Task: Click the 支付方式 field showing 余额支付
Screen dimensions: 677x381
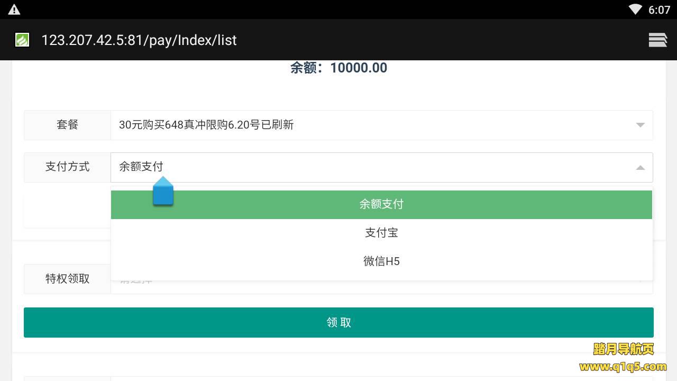Action: pyautogui.click(x=370, y=167)
